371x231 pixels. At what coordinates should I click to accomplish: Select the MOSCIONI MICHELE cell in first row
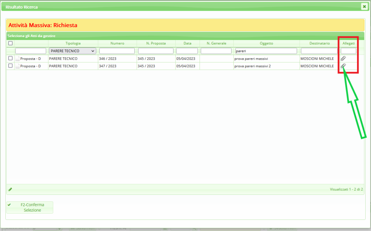click(318, 59)
